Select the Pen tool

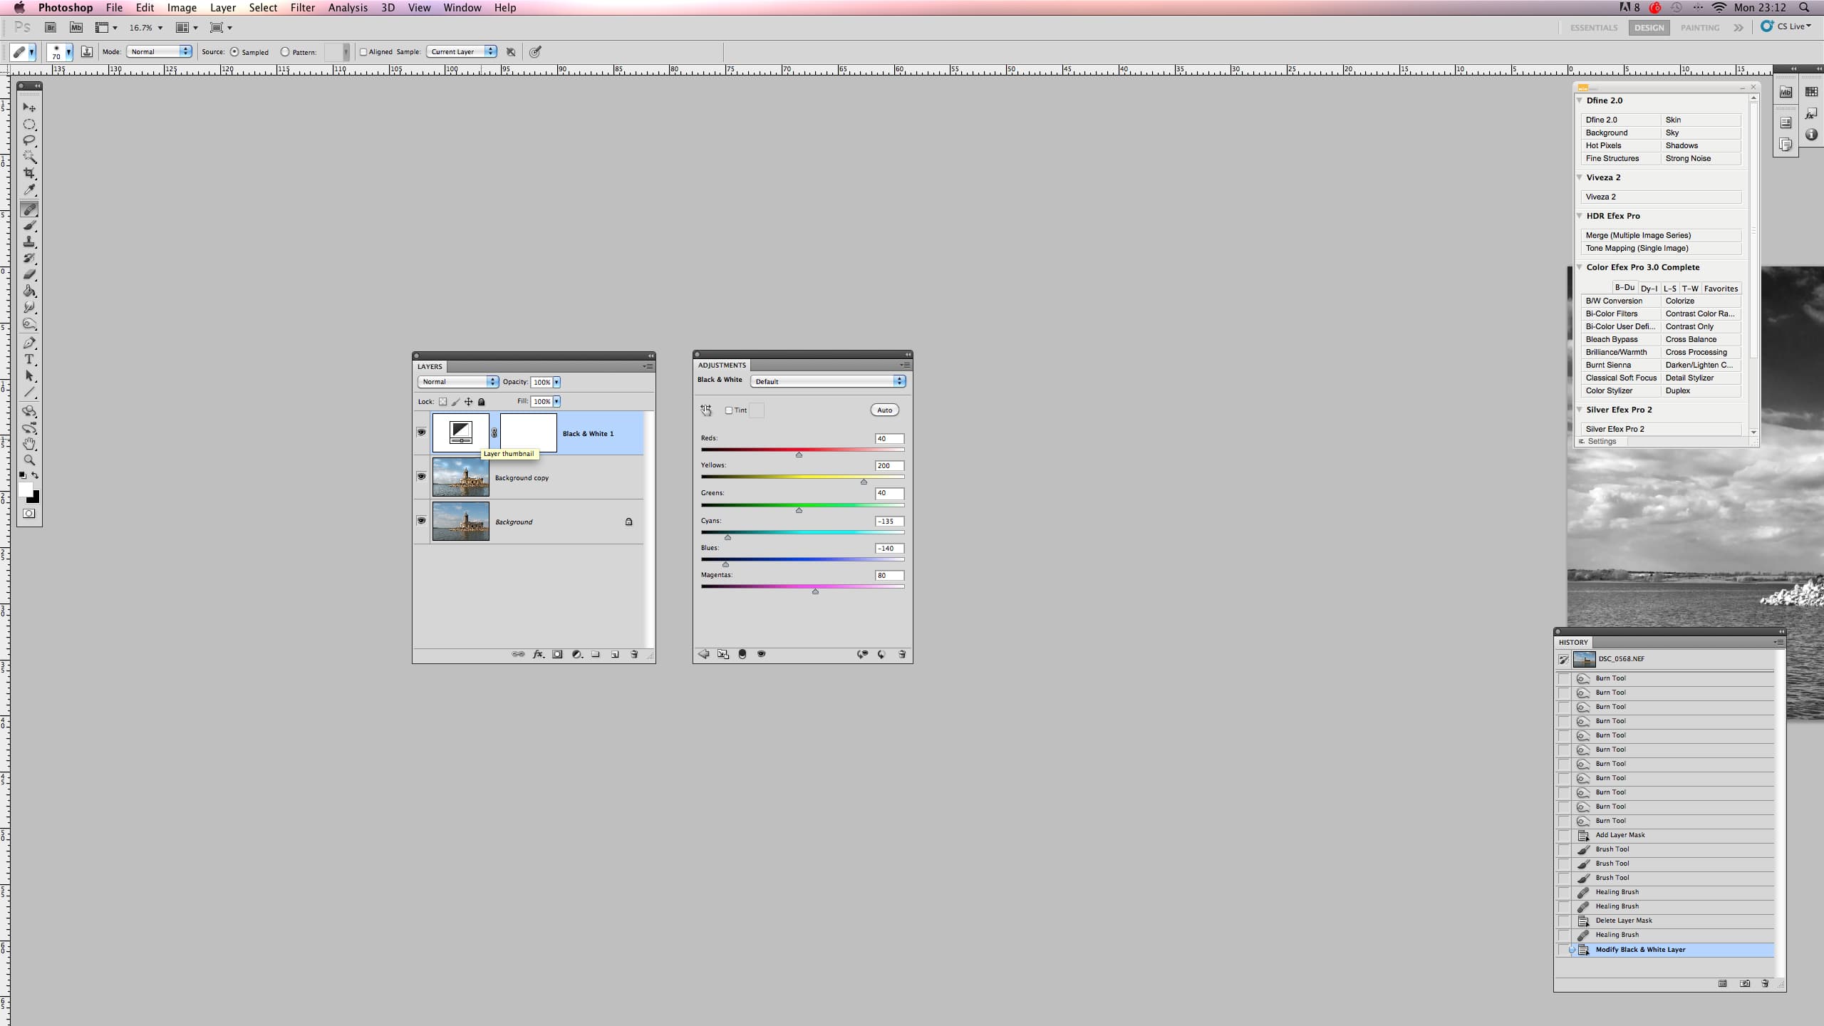[29, 343]
